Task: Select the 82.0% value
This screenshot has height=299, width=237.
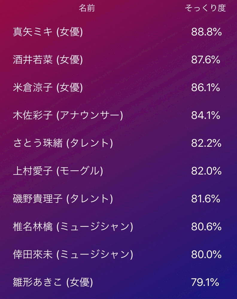Action: coord(206,171)
